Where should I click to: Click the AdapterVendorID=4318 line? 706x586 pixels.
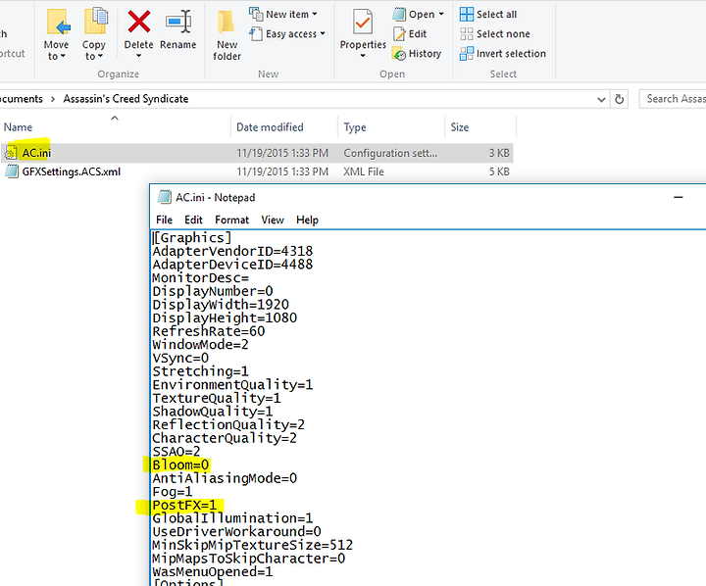click(x=232, y=251)
